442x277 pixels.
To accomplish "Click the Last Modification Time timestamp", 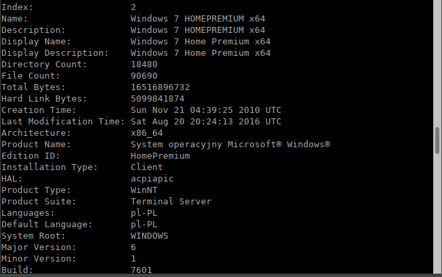I will (206, 122).
